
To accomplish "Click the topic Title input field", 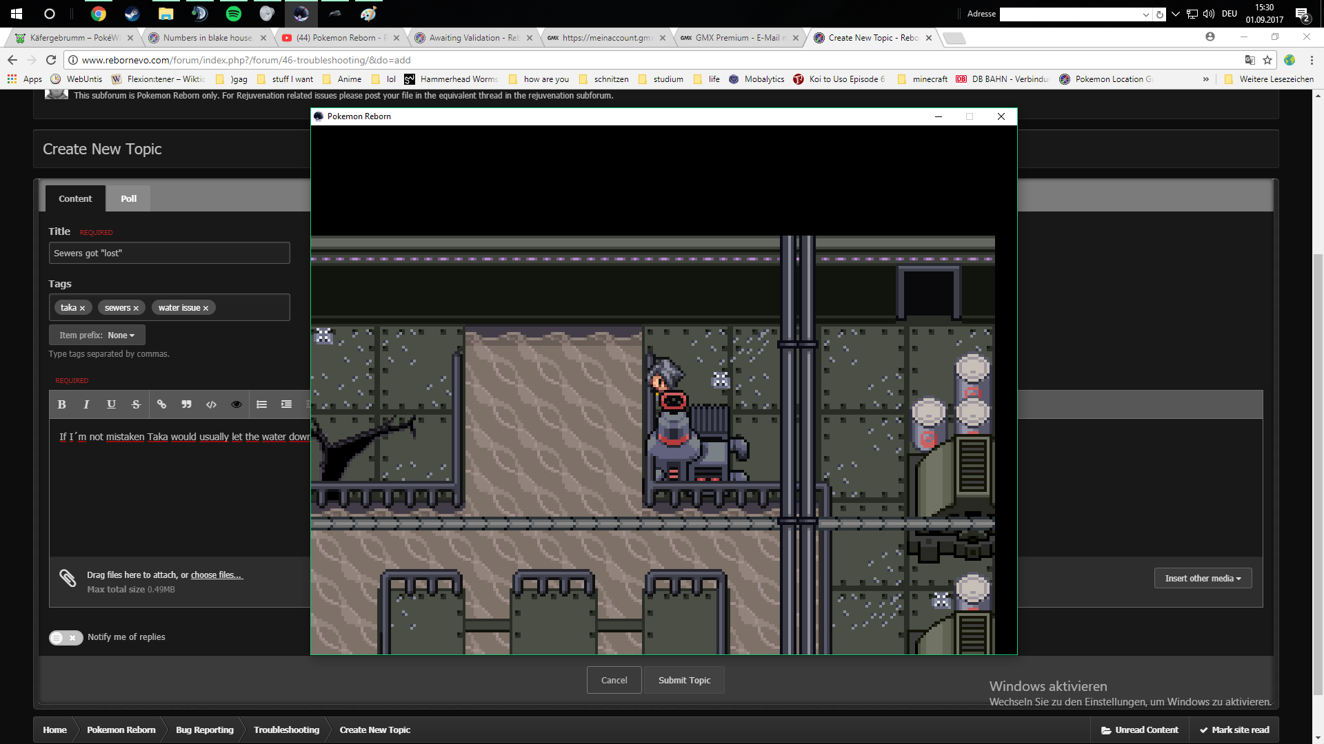I will 169,253.
